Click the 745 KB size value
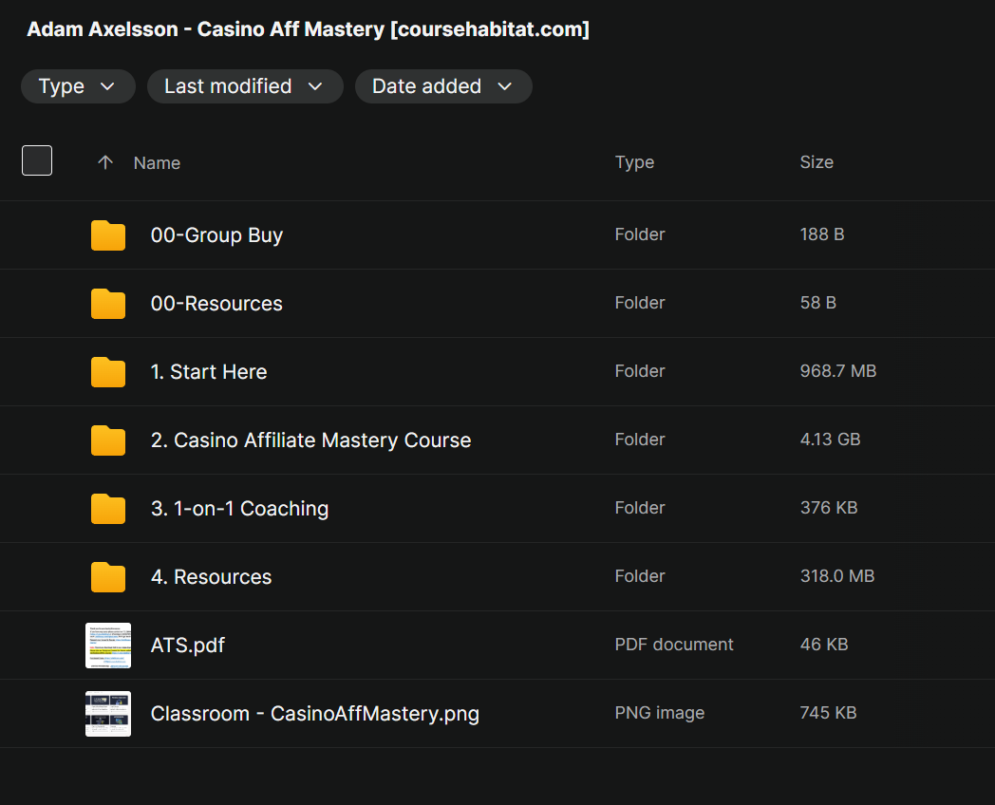Viewport: 995px width, 805px height. (x=828, y=713)
